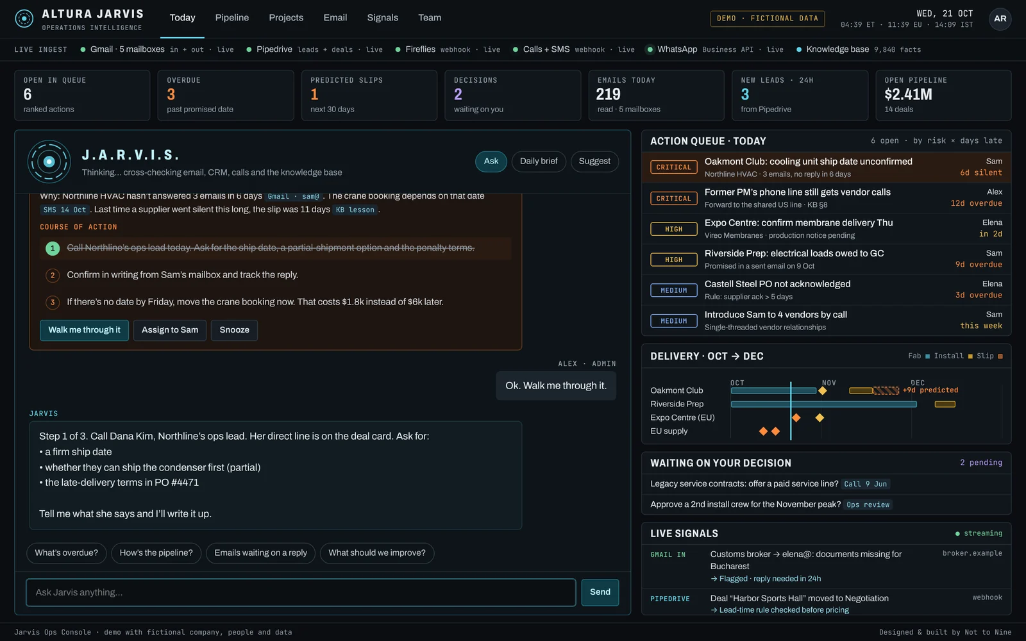Toggle completed step 1 check circle
This screenshot has width=1026, height=641.
tap(53, 248)
